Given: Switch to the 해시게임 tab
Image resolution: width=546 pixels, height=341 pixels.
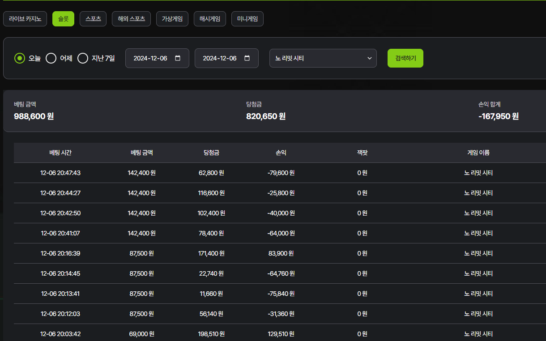Looking at the screenshot, I should pos(210,19).
